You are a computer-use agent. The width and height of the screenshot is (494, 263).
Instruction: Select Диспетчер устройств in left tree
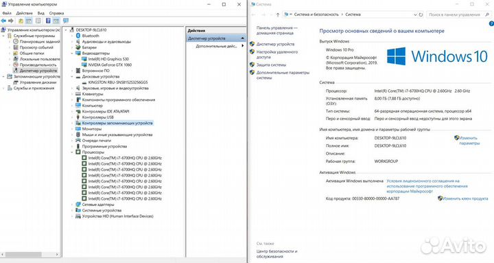click(38, 71)
